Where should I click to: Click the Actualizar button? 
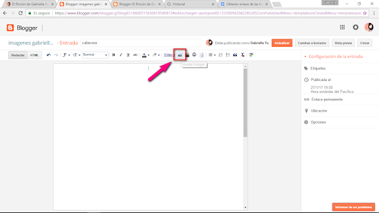click(x=282, y=43)
